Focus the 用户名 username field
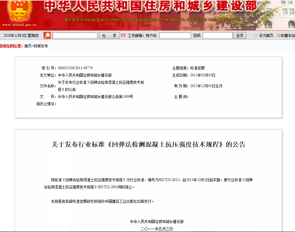 pos(175,35)
